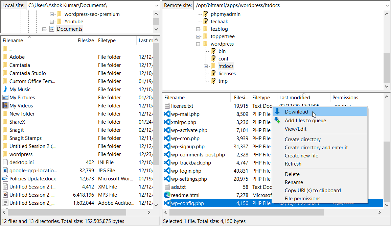The image size is (391, 226).
Task: Click the google-gcp-locatio image file icon
Action: coord(5,171)
